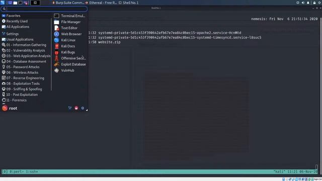The image size is (322, 181).
Task: Click the show desktop panel icon
Action: [x=10, y=3]
